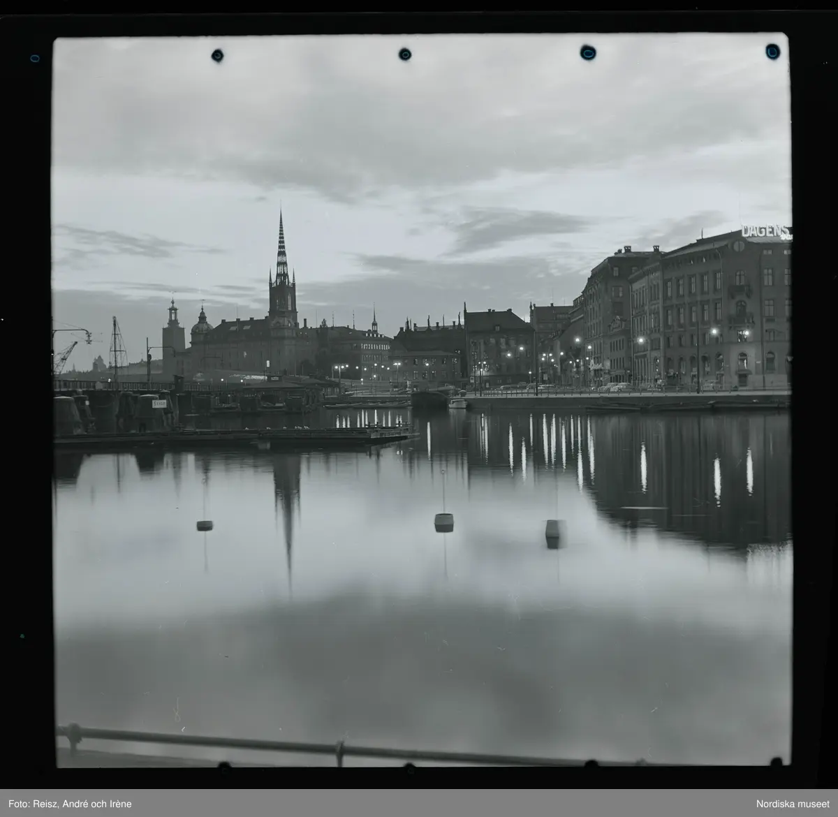
Task: Click the first film perforation mark at top
Action: point(217,54)
